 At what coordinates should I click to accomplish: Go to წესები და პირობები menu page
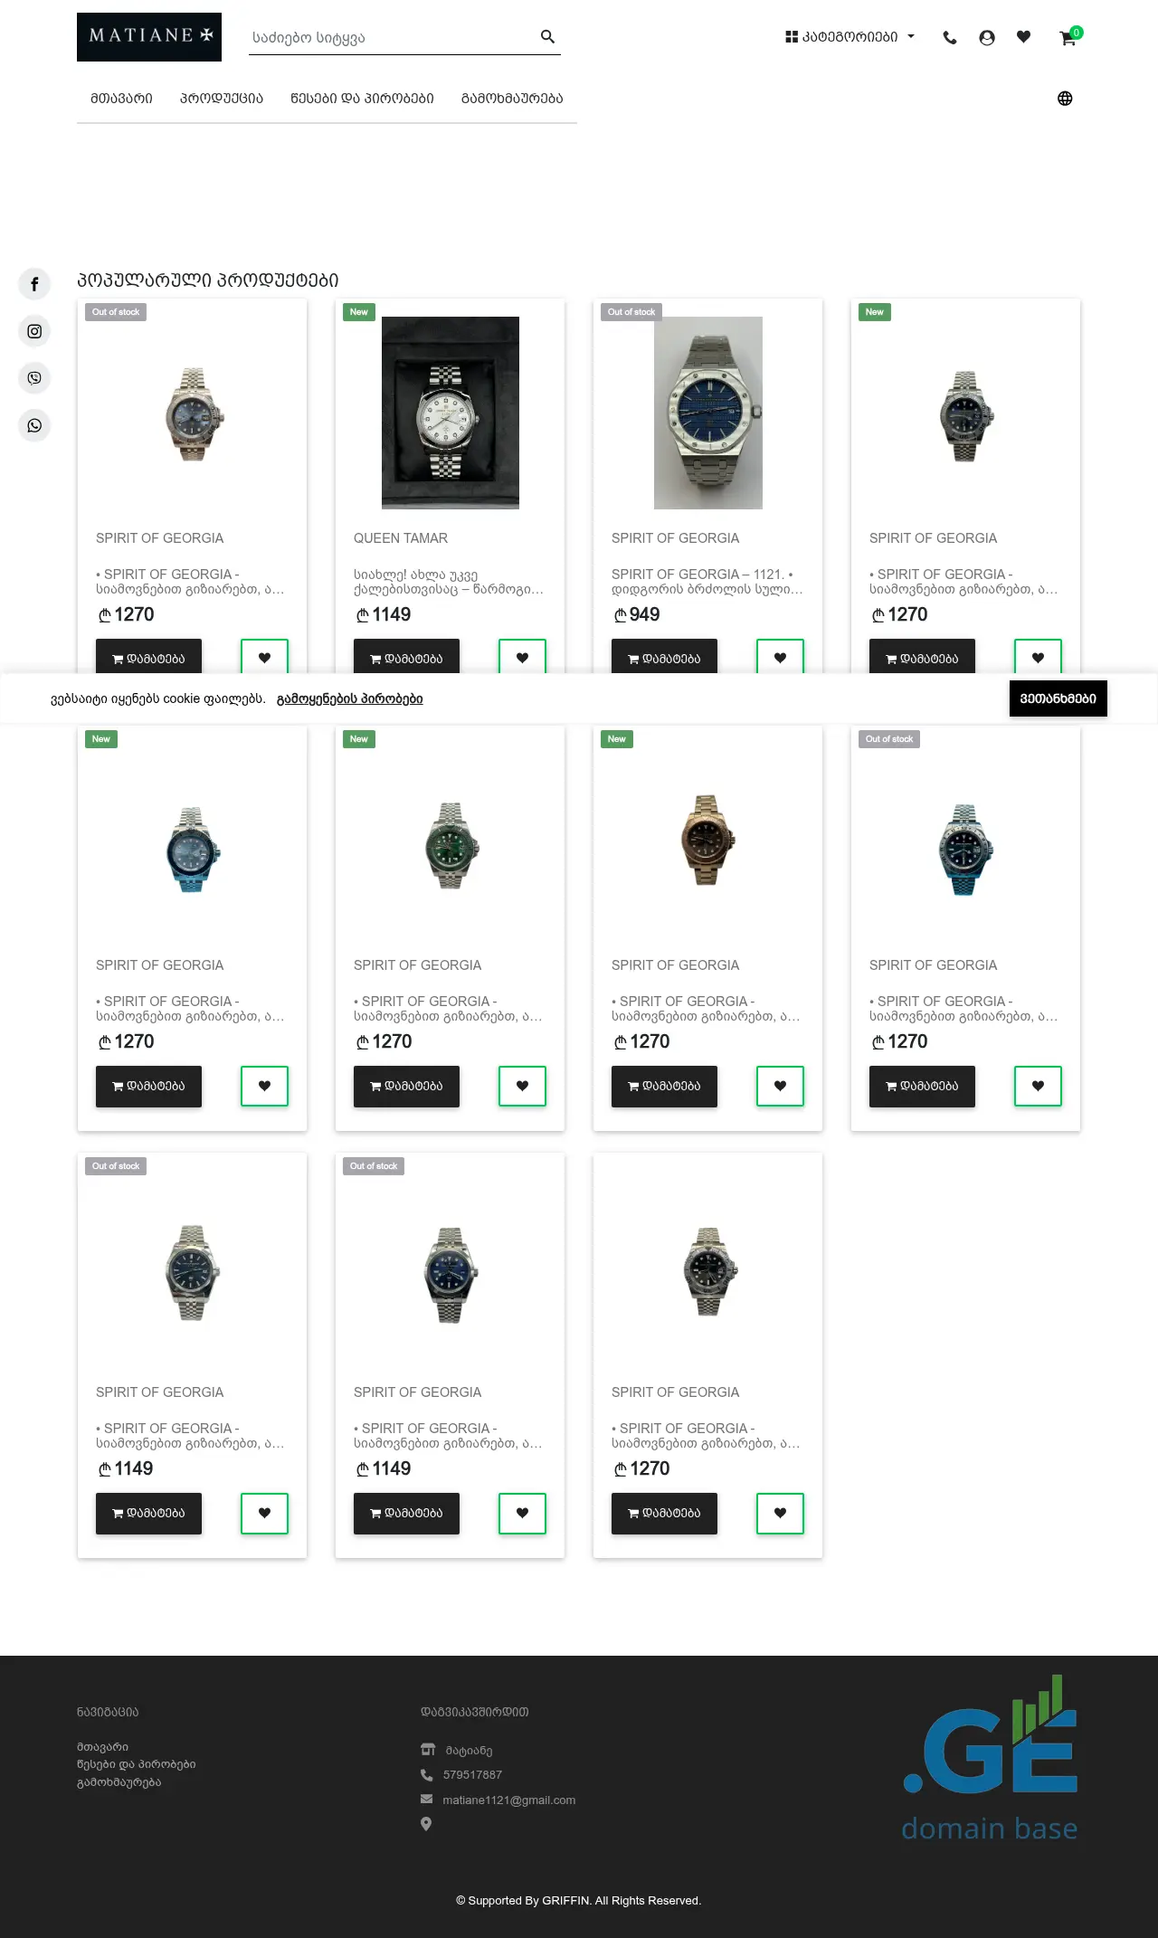point(362,99)
